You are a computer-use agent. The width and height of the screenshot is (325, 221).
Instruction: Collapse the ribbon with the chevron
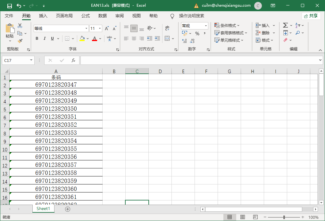[320, 50]
